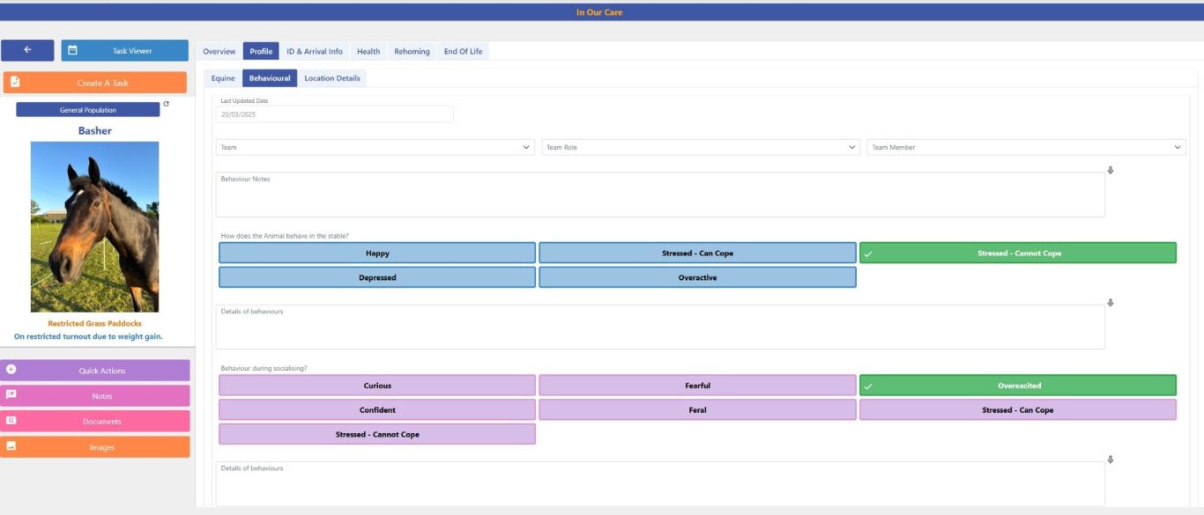Deselect Stressed - Cannot Cope stable option
This screenshot has height=515, width=1204.
1018,254
